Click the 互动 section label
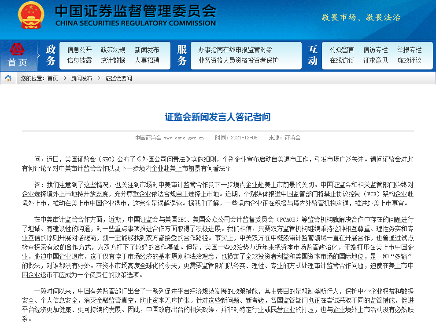This screenshot has height=324, width=436. 313,55
